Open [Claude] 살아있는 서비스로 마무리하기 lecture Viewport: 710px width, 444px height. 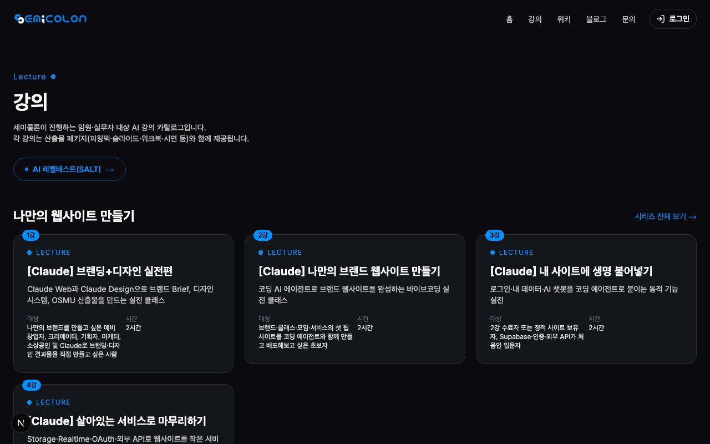tap(116, 421)
